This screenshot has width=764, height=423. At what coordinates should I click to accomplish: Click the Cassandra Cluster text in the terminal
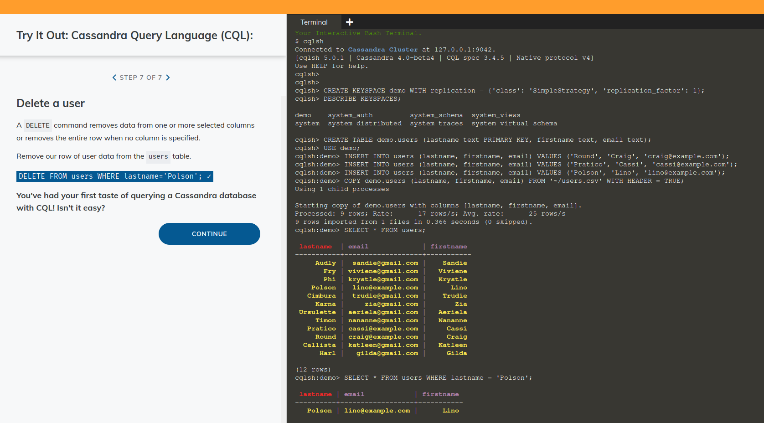point(382,49)
